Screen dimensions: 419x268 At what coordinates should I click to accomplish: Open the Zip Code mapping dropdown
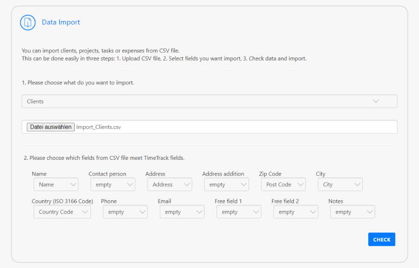pyautogui.click(x=283, y=184)
